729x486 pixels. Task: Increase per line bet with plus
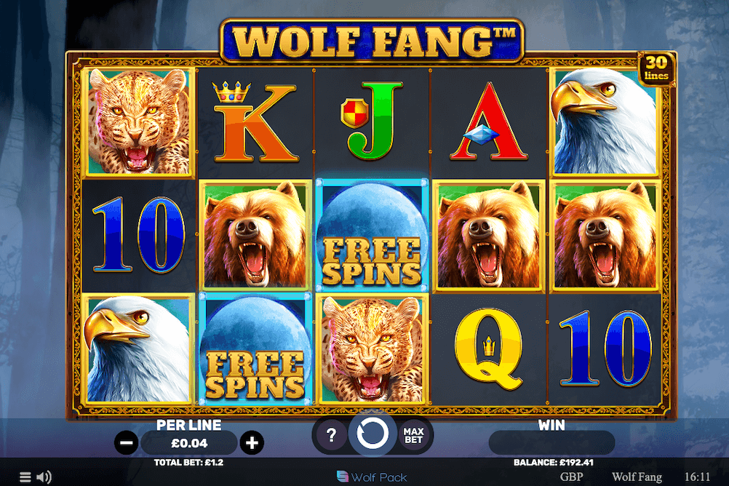point(252,443)
